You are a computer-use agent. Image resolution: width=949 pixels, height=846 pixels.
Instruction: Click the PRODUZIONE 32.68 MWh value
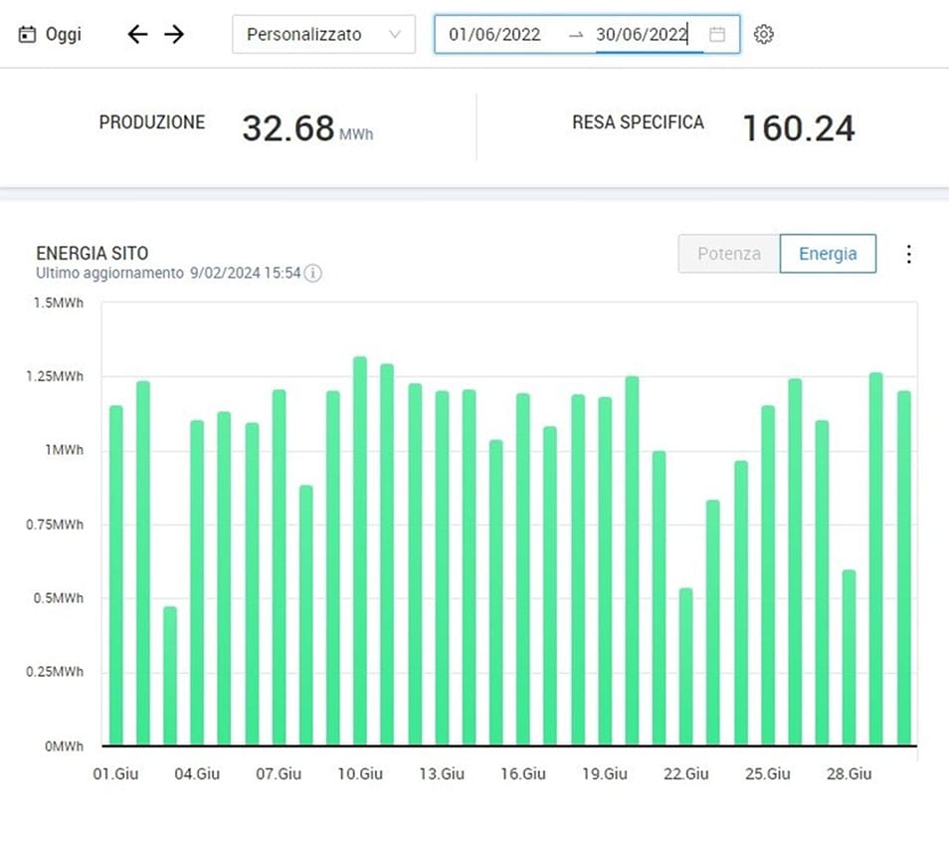[287, 127]
